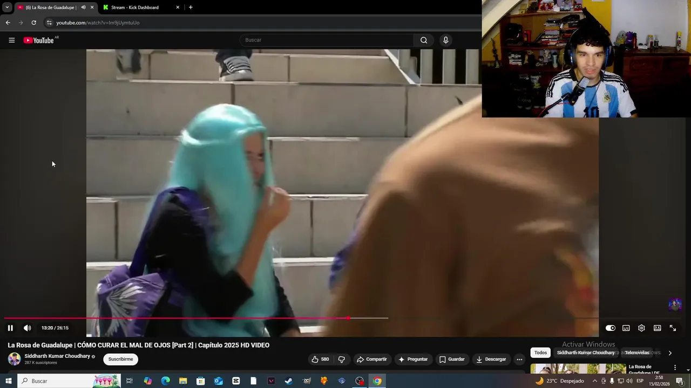Image resolution: width=691 pixels, height=388 pixels.
Task: Open Task View on the taskbar
Action: (x=130, y=381)
